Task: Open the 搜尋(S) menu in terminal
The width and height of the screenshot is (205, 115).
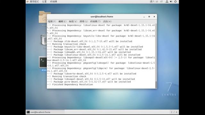Action: click(84, 21)
